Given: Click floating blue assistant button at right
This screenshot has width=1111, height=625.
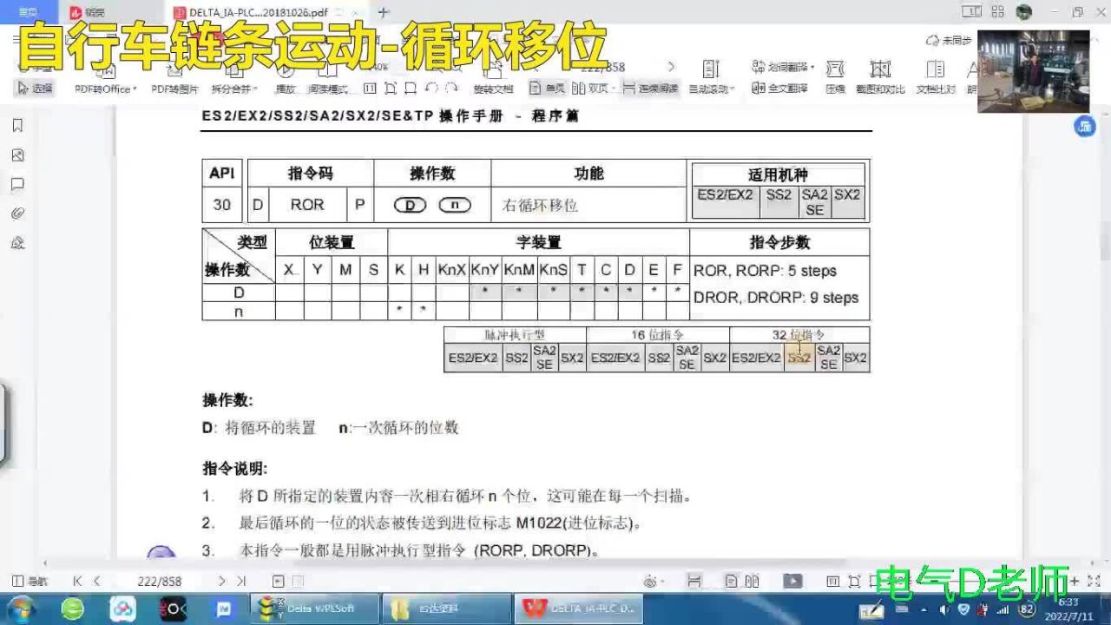Looking at the screenshot, I should click(x=1085, y=127).
